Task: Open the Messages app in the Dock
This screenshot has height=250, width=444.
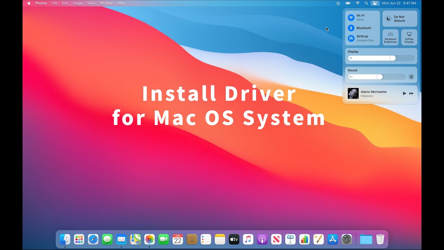Action: 107,239
